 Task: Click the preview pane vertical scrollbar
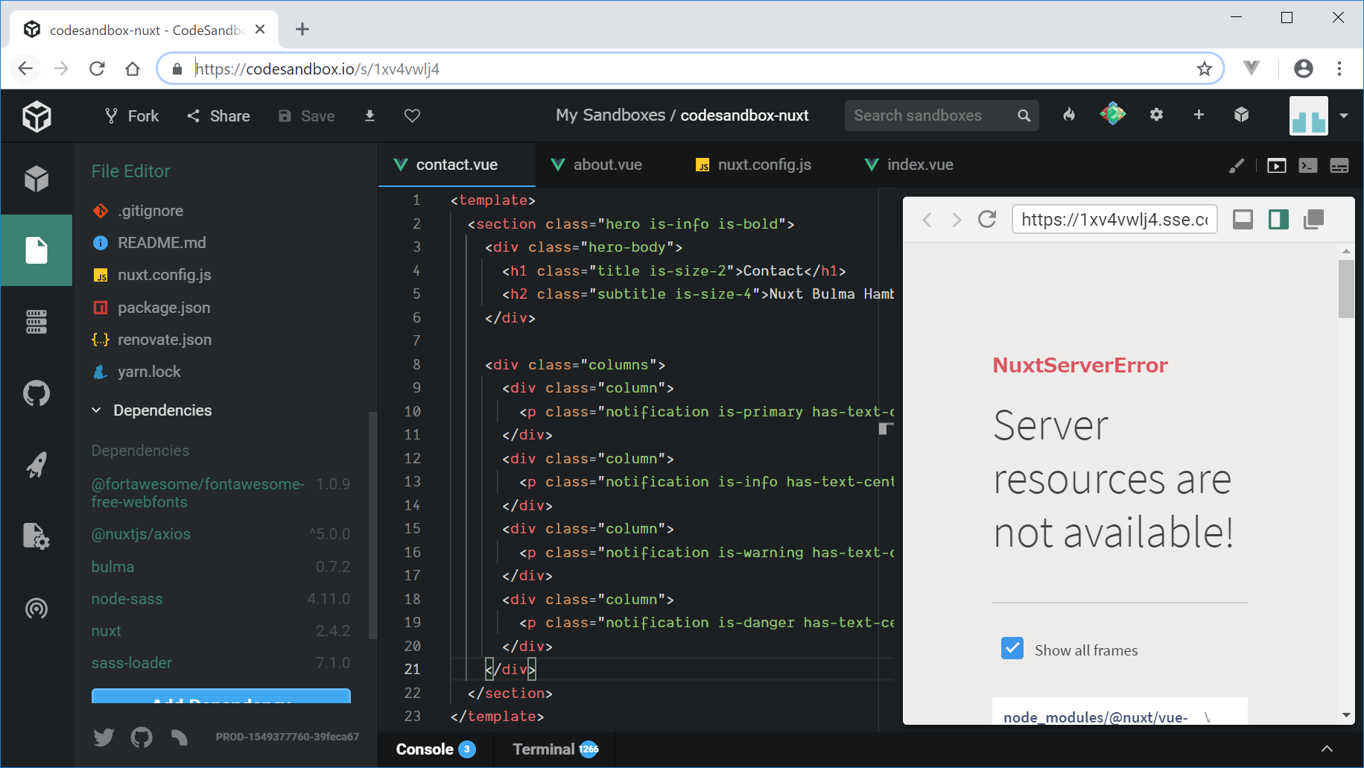point(1345,289)
